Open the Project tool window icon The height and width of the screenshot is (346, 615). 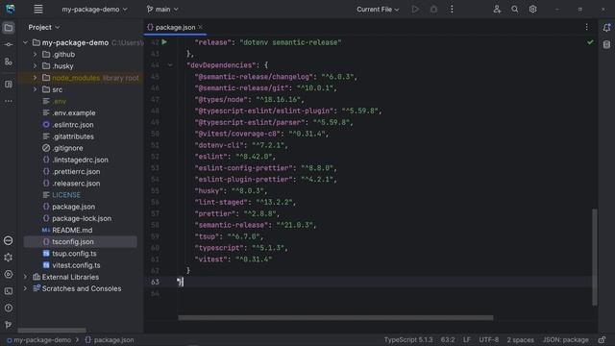click(9, 28)
